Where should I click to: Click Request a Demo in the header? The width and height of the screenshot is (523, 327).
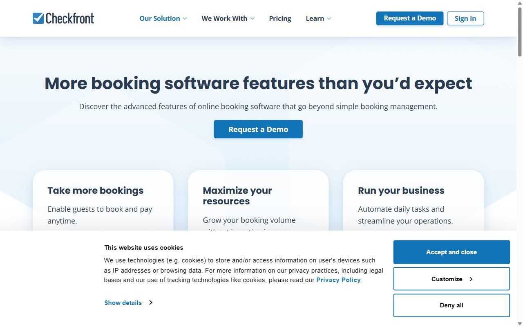coord(410,18)
